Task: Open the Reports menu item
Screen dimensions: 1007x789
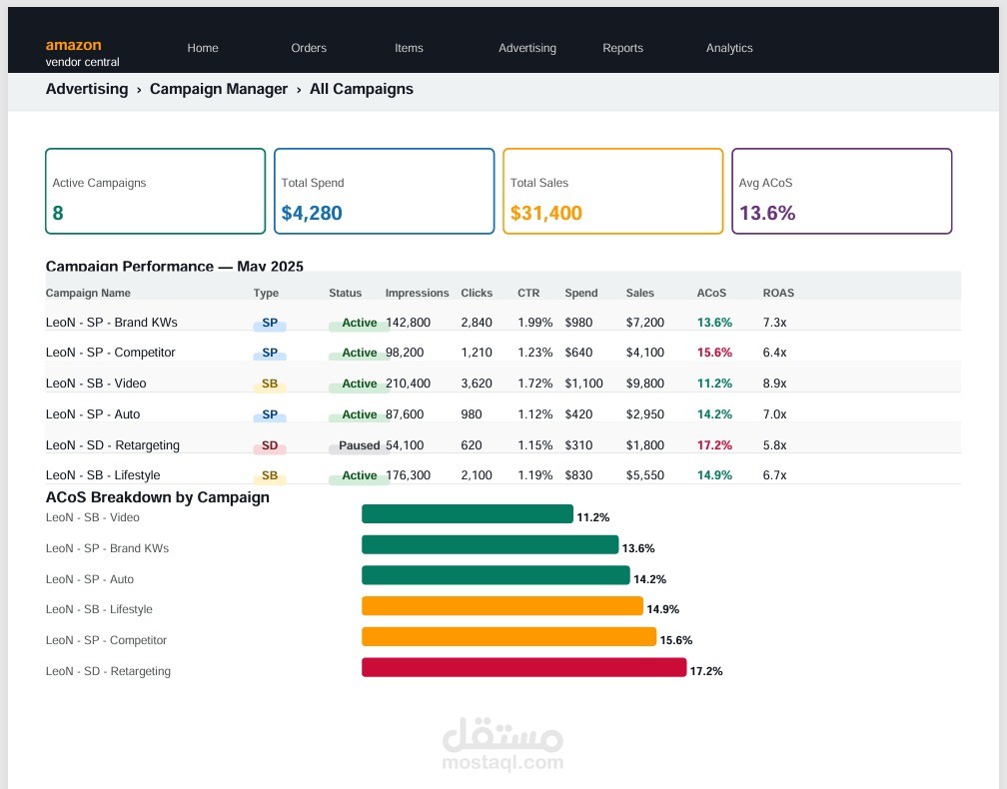Action: pos(622,48)
